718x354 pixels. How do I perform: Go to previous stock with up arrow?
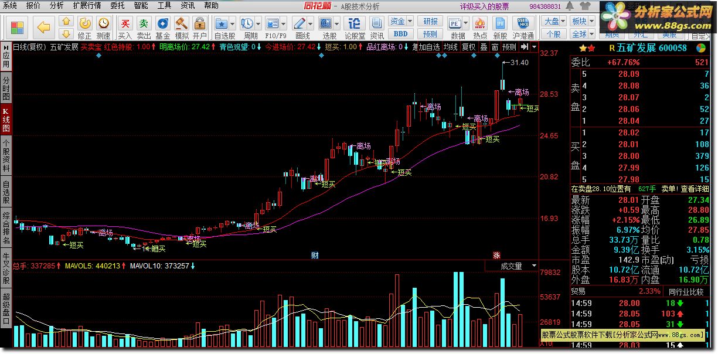pos(66,22)
